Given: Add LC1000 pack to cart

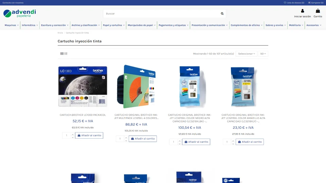Looking at the screenshot, I should coord(89,135).
